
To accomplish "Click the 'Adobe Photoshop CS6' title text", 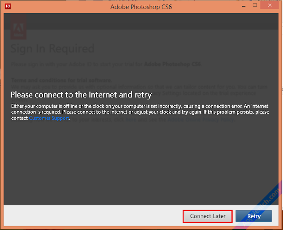I will (x=141, y=7).
